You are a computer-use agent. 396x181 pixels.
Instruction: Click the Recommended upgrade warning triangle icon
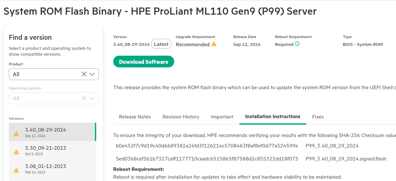[x=214, y=44]
